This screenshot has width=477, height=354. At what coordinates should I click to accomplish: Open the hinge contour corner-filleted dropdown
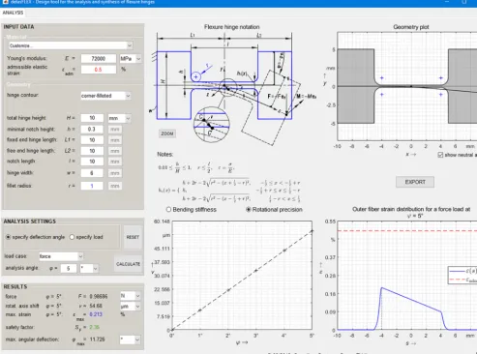[x=105, y=96]
